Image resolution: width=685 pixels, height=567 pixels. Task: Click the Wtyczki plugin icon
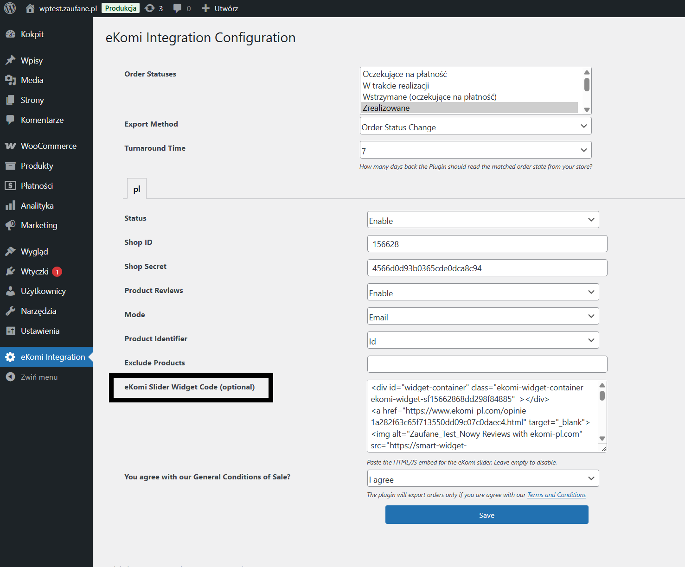pos(10,272)
